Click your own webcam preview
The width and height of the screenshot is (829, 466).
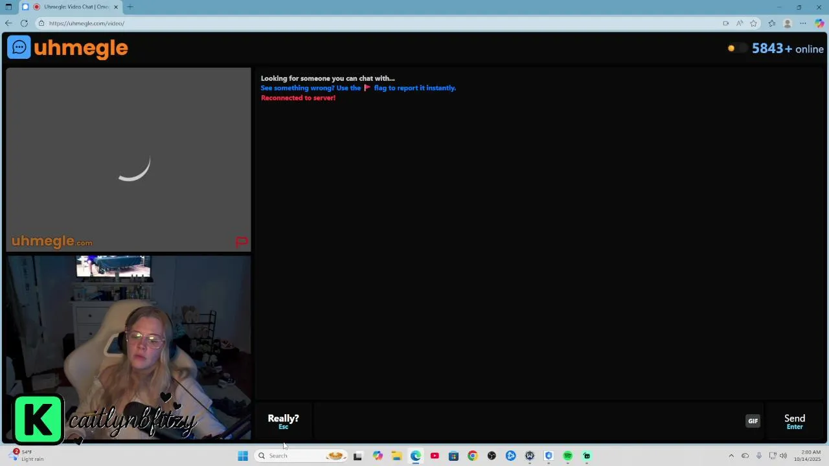coord(128,348)
